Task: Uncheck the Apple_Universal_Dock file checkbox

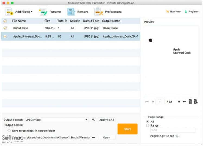Action: pyautogui.click(x=5, y=36)
